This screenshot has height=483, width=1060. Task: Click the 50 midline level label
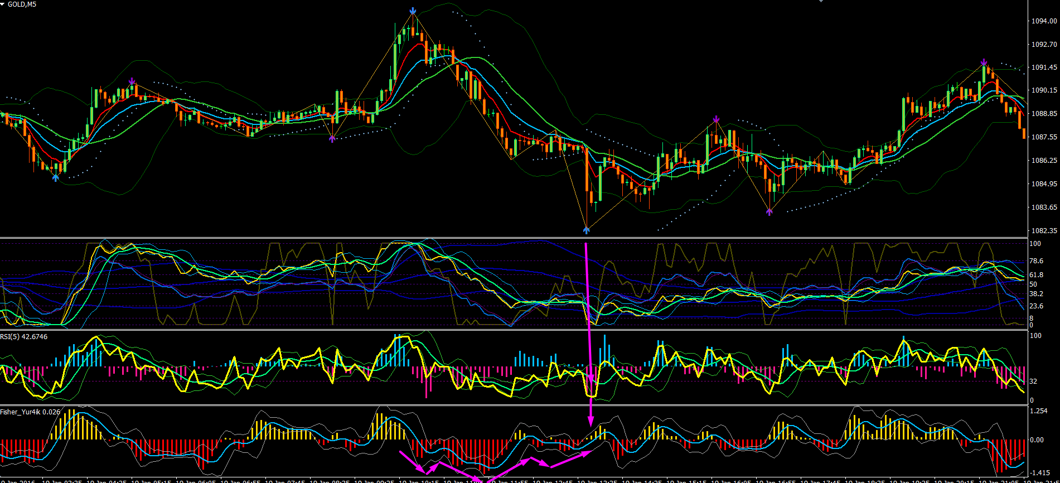[x=1033, y=284]
